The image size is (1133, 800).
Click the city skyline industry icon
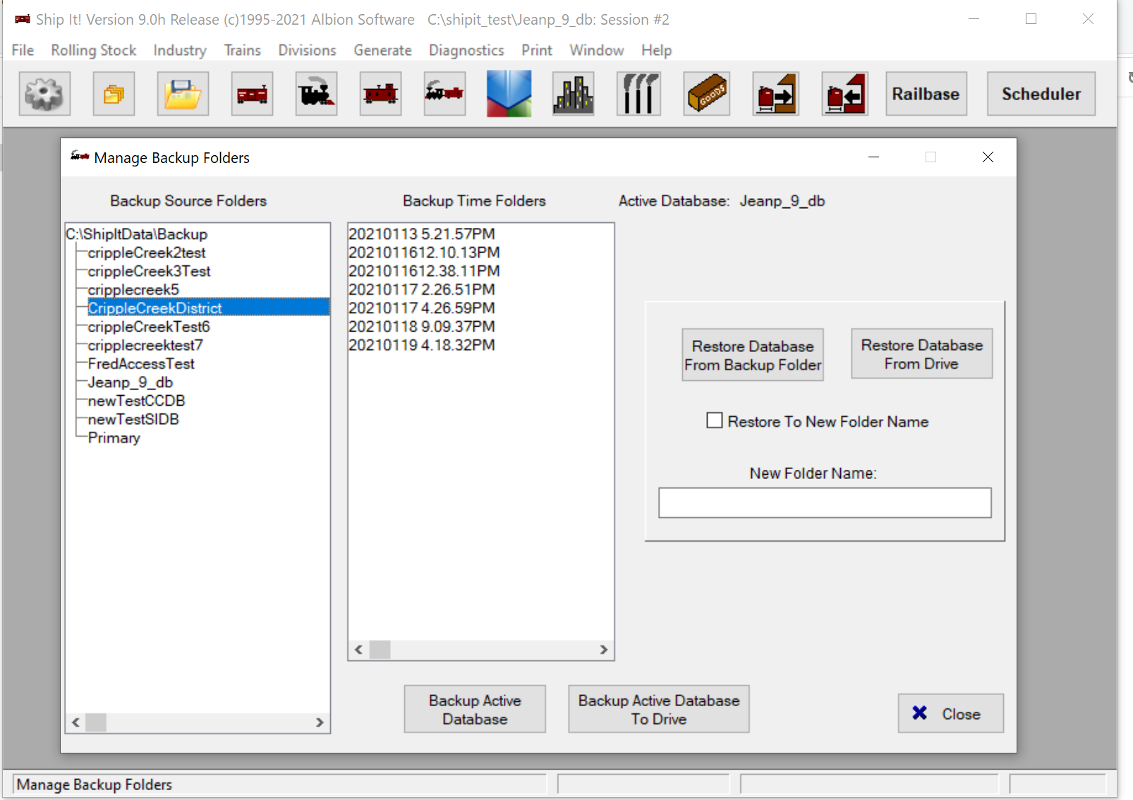click(573, 94)
